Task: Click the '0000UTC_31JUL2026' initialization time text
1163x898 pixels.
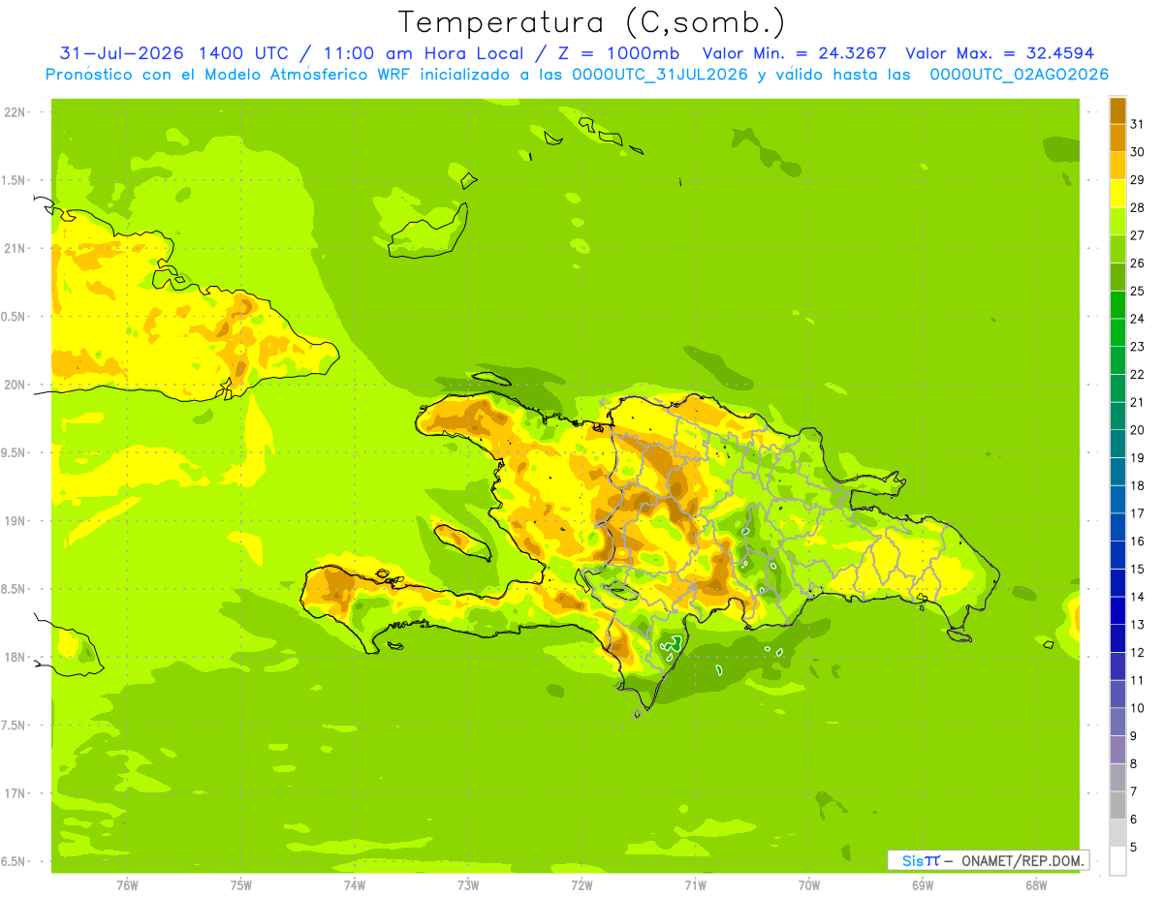Action: tap(660, 75)
